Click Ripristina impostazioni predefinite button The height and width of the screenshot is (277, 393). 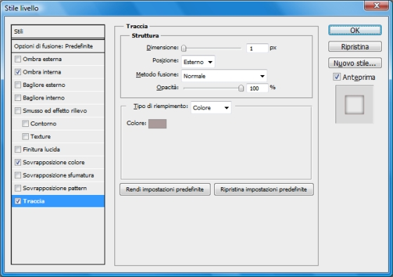(264, 189)
